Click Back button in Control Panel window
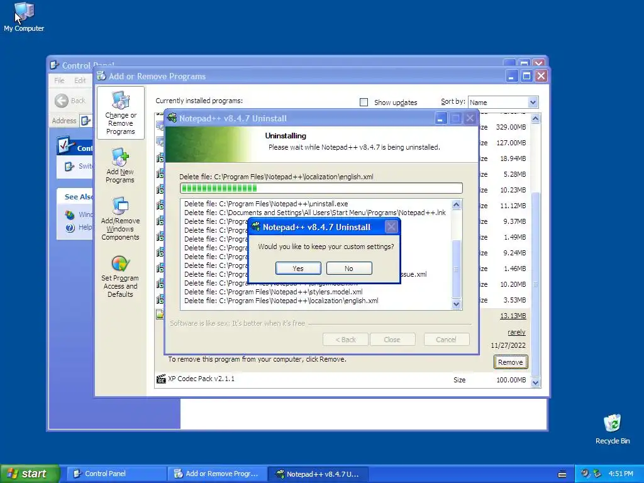 pos(70,101)
